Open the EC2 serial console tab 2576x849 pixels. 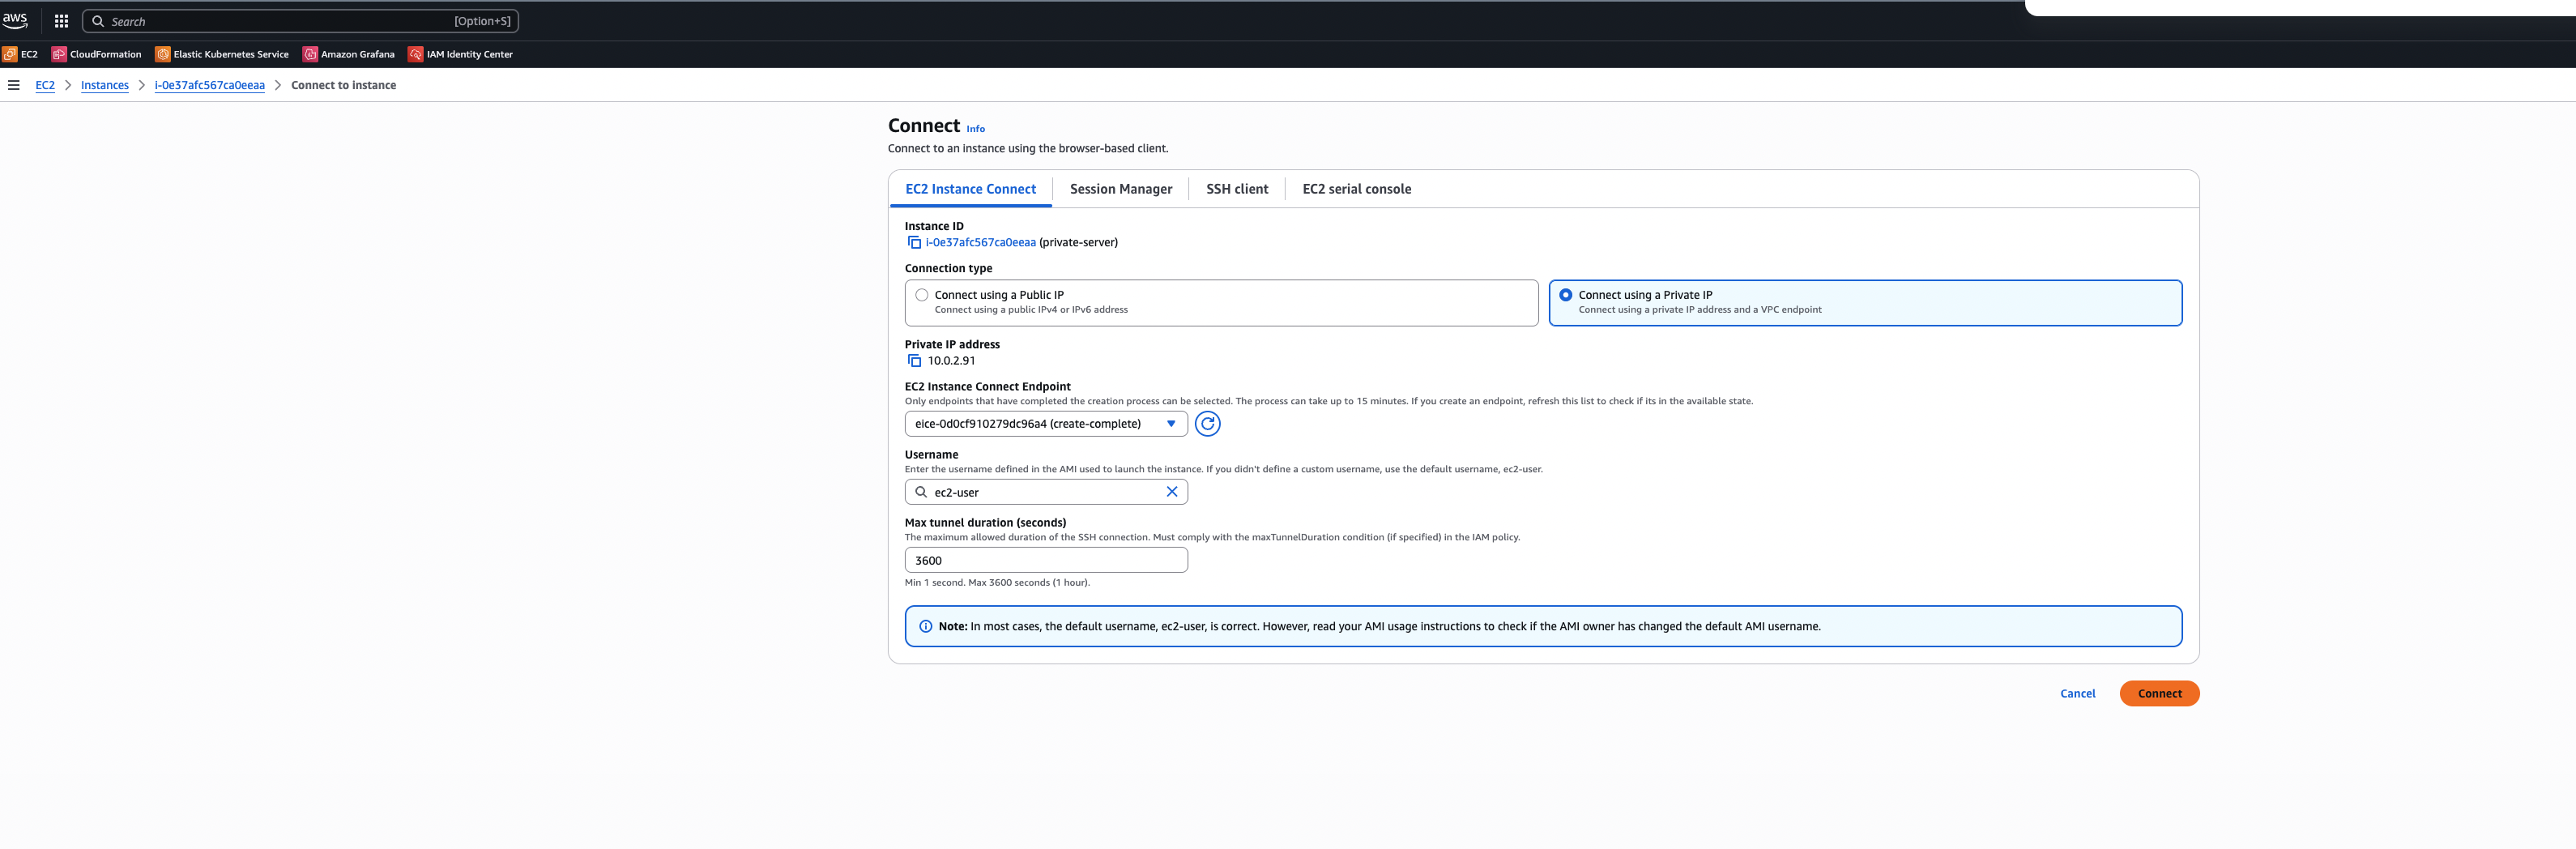[1356, 189]
